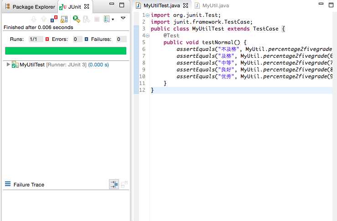This screenshot has height=221, width=337.
Task: Click the 'extends' keyword on line 3
Action: [x=238, y=29]
